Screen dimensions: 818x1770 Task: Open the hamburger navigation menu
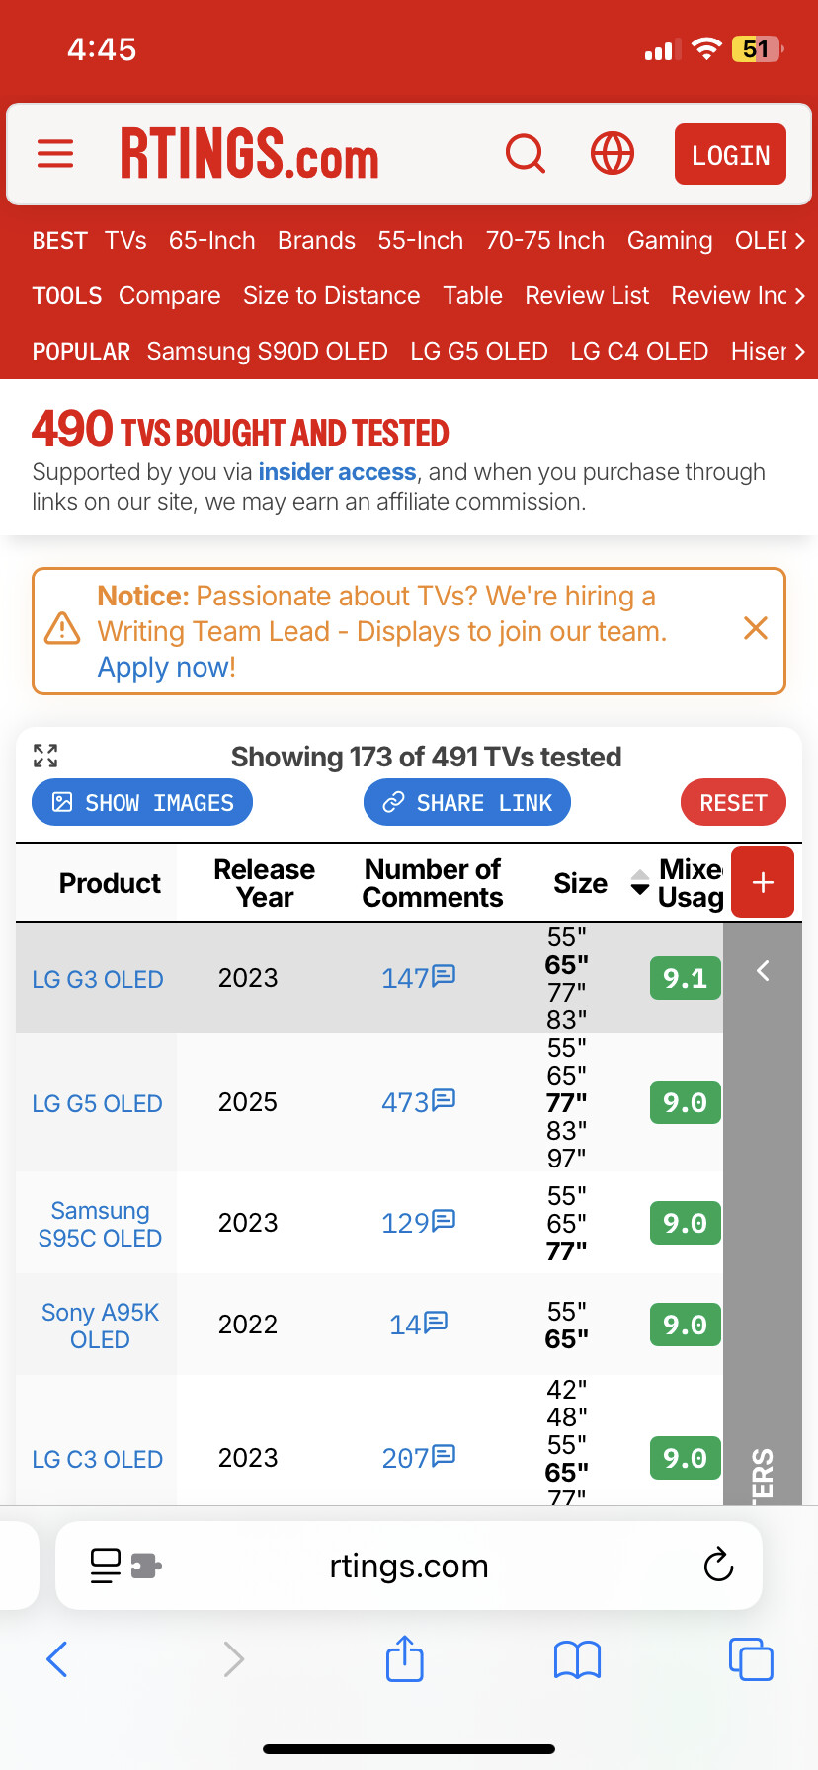point(55,154)
